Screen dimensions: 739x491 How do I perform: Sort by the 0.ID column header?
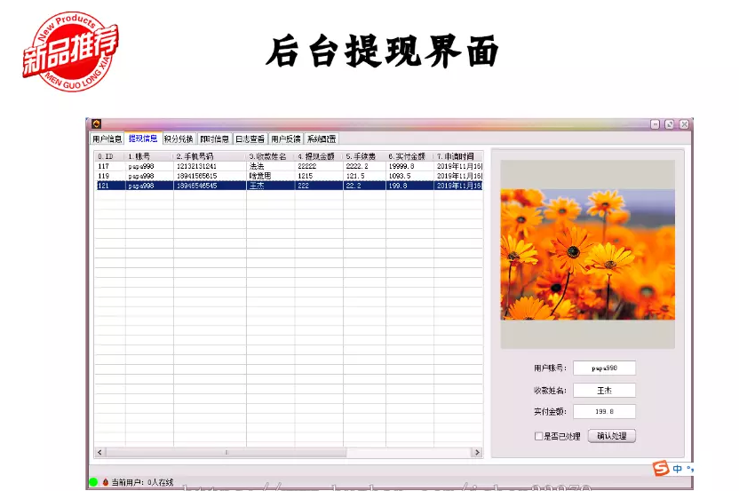(x=110, y=156)
